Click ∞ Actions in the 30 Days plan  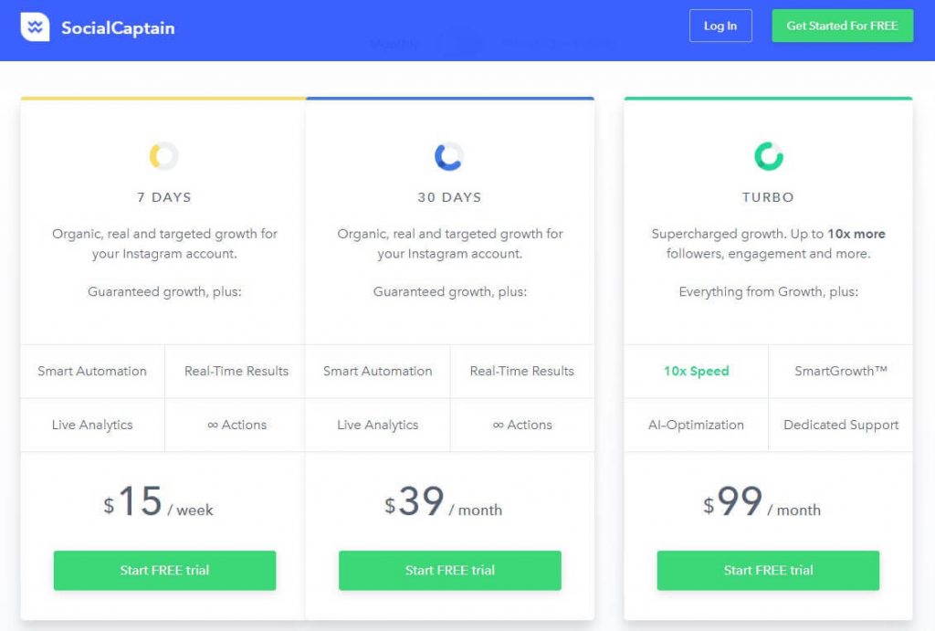pos(521,425)
